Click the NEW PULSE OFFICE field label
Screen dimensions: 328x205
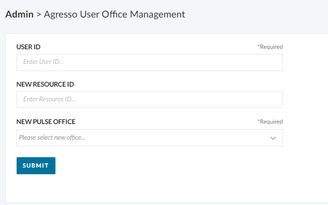pyautogui.click(x=46, y=122)
